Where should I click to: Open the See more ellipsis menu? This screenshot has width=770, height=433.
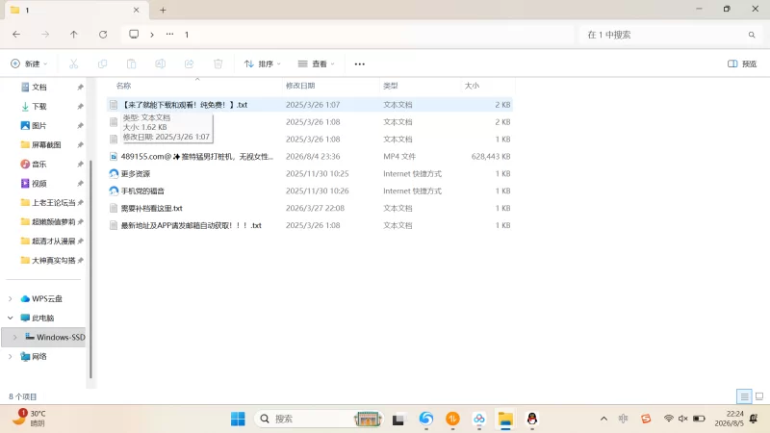(359, 64)
